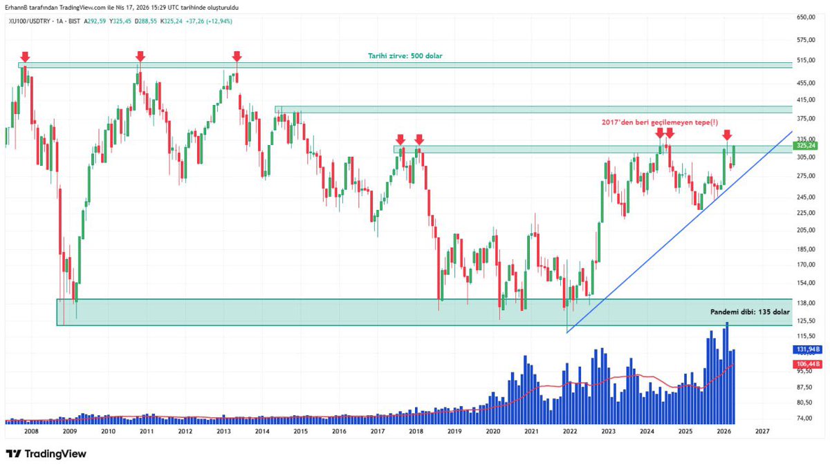This screenshot has height=469, width=830.
Task: Click the change value +37,26 (+12,94%)
Action: tap(210, 21)
